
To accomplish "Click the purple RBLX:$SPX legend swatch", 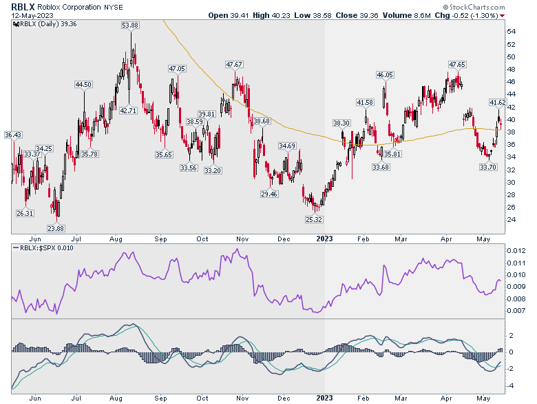I will tap(16, 248).
